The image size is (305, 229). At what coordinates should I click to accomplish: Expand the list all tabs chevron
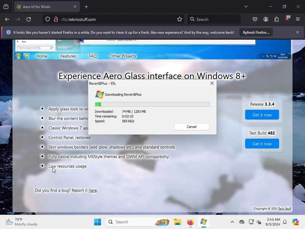click(246, 7)
